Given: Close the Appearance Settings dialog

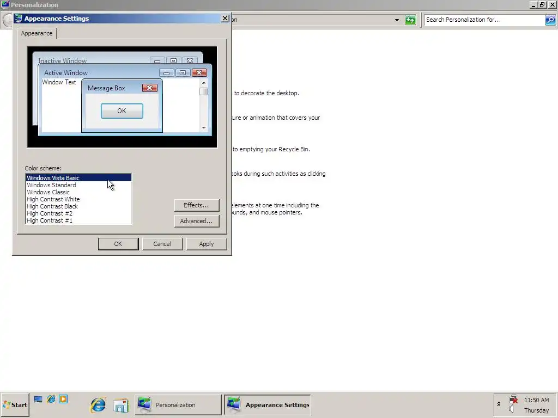Looking at the screenshot, I should click(225, 19).
